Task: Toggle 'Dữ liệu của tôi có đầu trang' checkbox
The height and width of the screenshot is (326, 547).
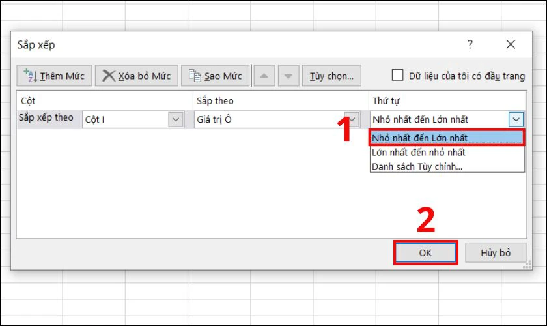Action: pyautogui.click(x=397, y=75)
